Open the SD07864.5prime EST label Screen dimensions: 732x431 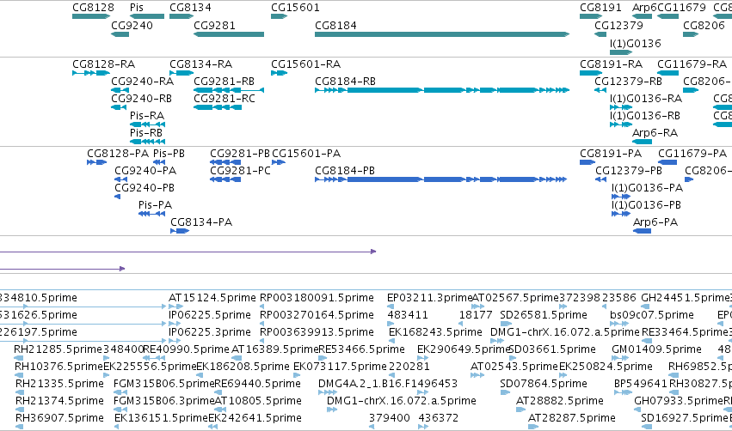544,384
